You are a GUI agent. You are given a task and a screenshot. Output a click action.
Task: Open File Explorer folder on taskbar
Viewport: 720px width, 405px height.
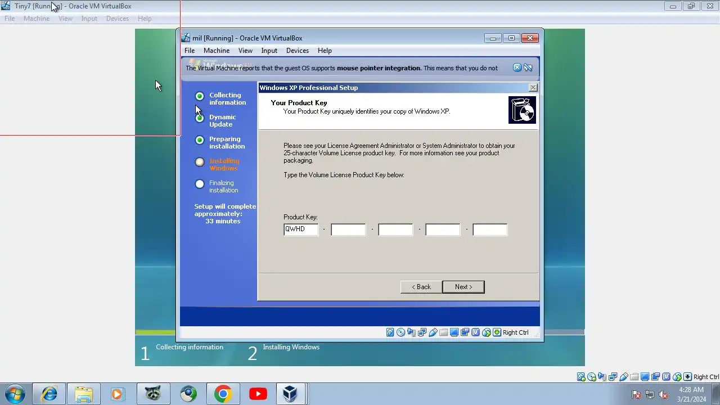84,394
